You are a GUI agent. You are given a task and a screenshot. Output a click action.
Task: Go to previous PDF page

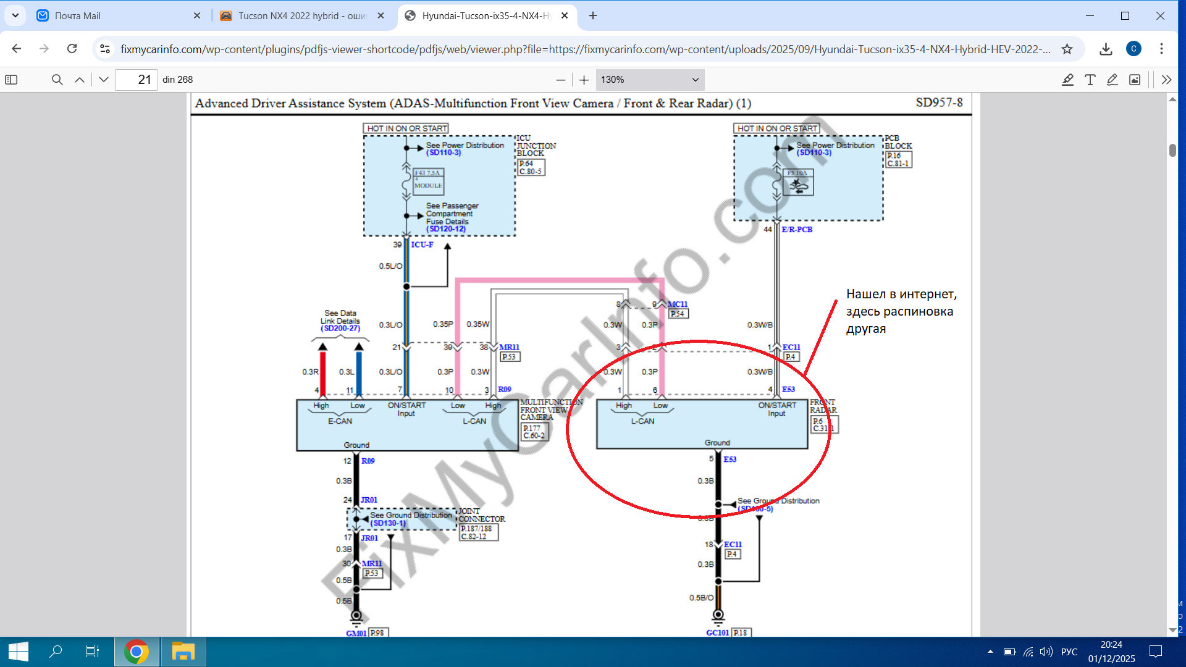pos(80,80)
